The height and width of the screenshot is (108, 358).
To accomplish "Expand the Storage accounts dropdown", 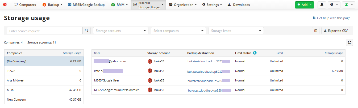I will [x=120, y=31].
